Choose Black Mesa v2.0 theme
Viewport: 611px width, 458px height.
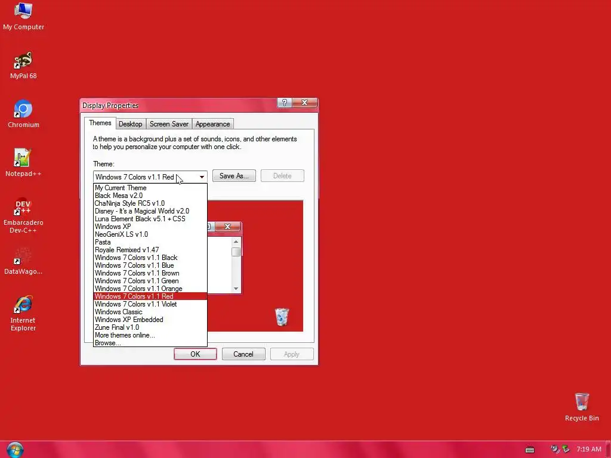[x=150, y=196]
